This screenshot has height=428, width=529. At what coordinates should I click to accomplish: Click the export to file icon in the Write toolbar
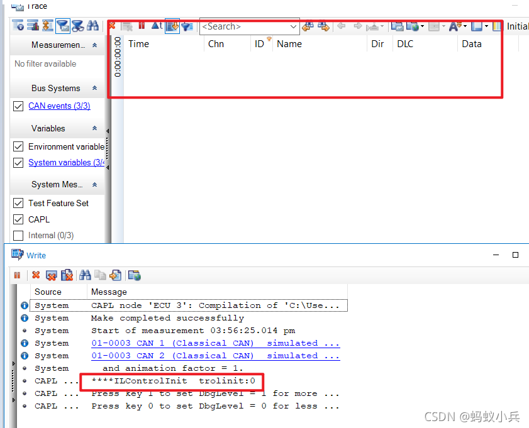116,275
